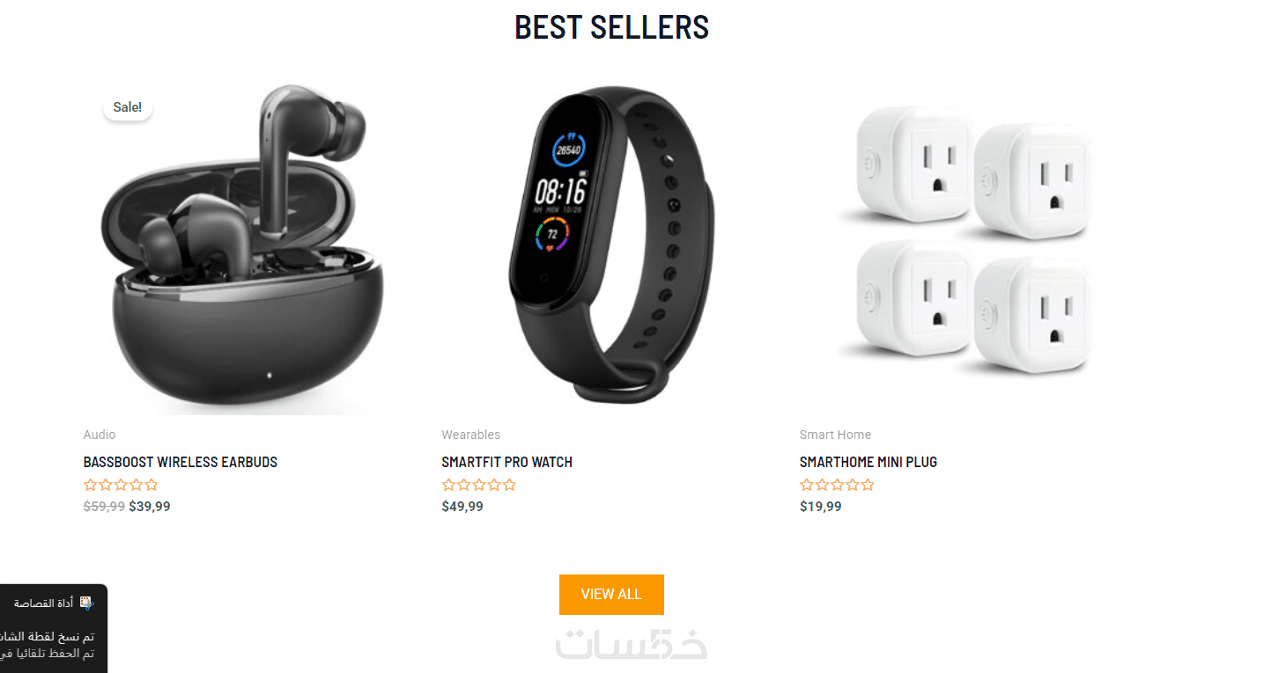Open the BassBoost Wireless Earbuds product image
1264x673 pixels.
coord(248,249)
